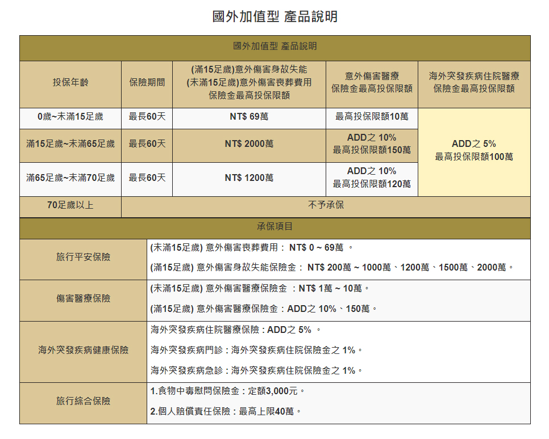
Task: Select the 投保年齡 column header
Action: [x=70, y=83]
